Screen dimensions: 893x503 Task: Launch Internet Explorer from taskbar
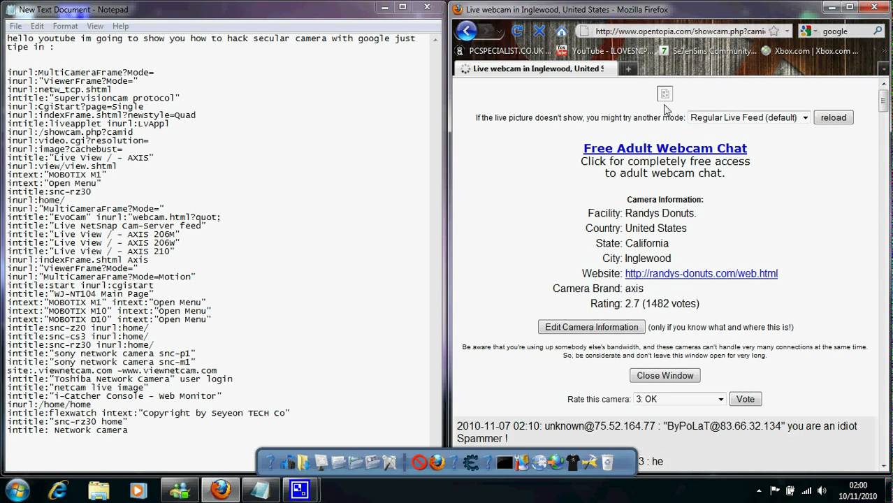(58, 490)
